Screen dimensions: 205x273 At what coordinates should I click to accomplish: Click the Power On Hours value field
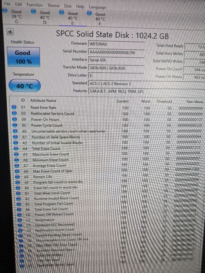[x=194, y=77]
